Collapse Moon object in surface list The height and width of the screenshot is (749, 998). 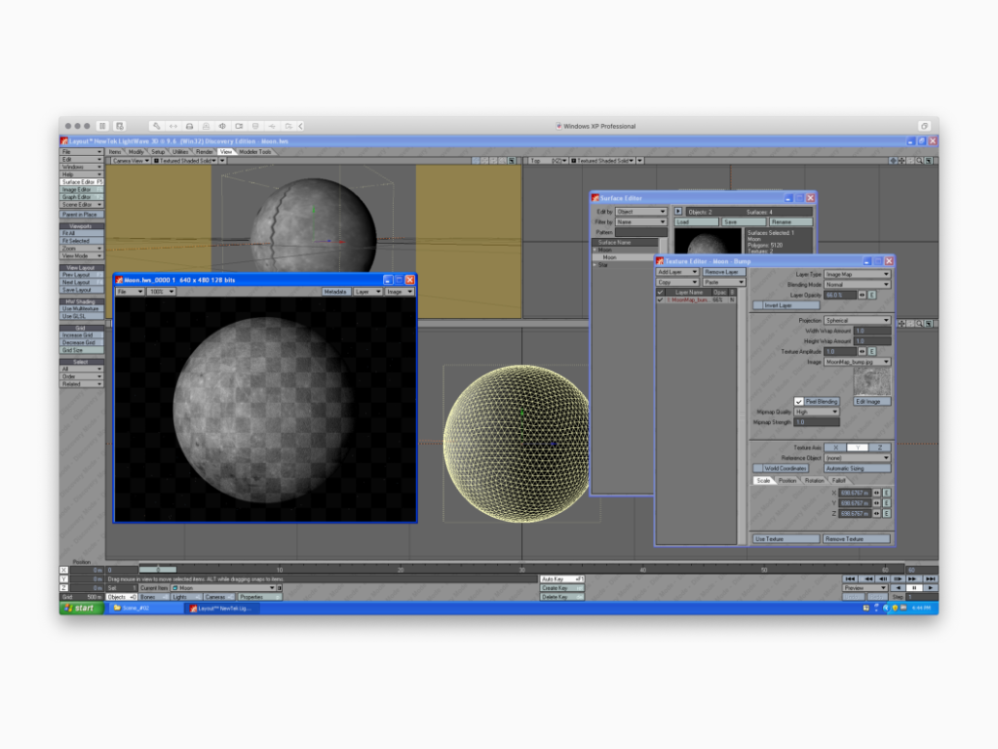coord(595,250)
